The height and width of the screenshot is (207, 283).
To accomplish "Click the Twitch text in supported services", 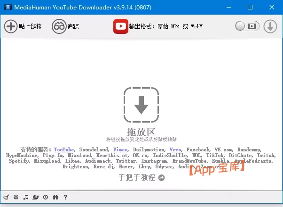I will pyautogui.click(x=266, y=155).
